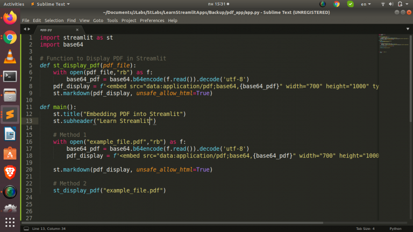
Task: Launch Brave browser from the dock
Action: point(10,172)
